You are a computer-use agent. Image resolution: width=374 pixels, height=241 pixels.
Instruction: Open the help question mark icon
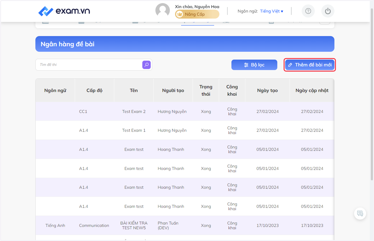308,11
